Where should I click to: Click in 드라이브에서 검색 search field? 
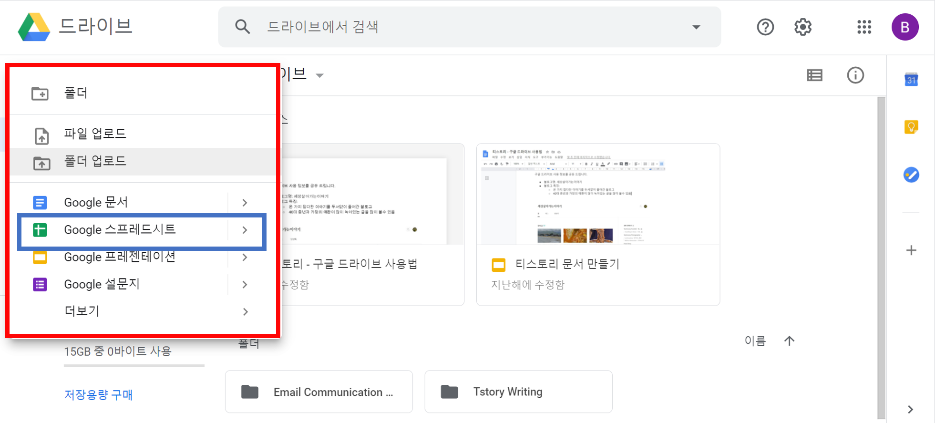pos(470,27)
